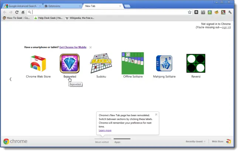240x153 pixels.
Task: Go to the Home page
Action: 23,12
